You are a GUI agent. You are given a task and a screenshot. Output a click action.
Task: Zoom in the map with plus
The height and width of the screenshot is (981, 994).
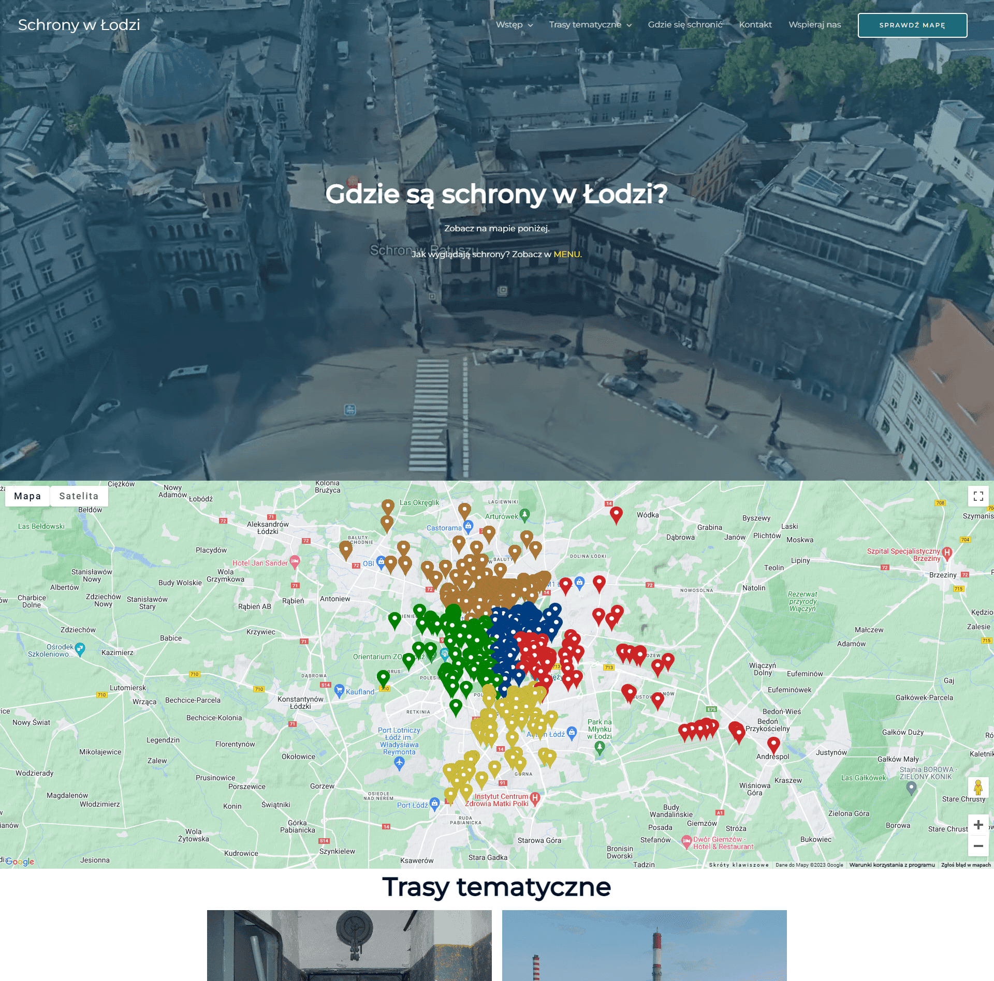(x=978, y=825)
